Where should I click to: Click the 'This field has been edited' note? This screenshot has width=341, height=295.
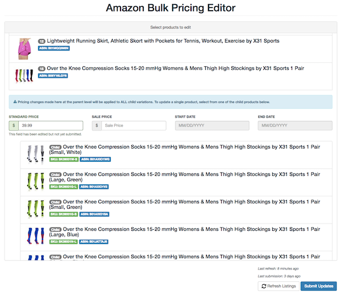(x=45, y=134)
